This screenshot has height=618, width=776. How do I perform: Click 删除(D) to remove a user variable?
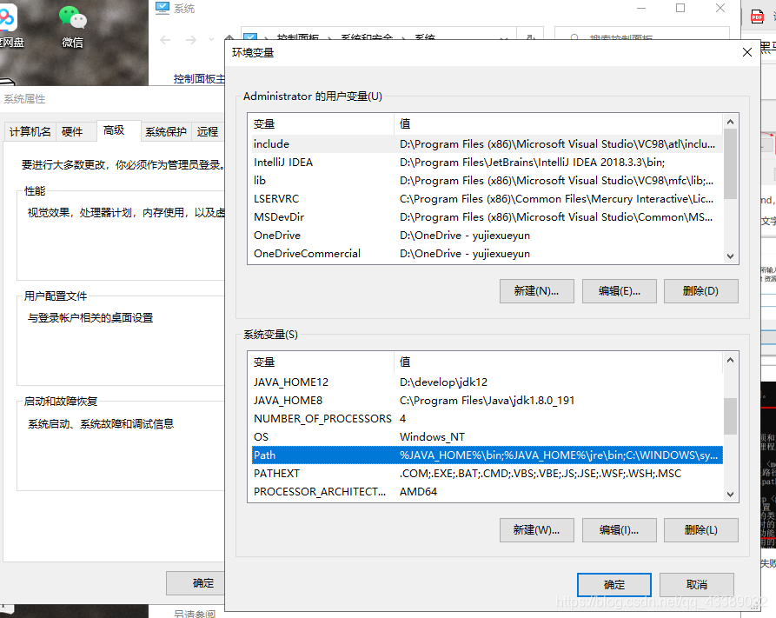(700, 290)
